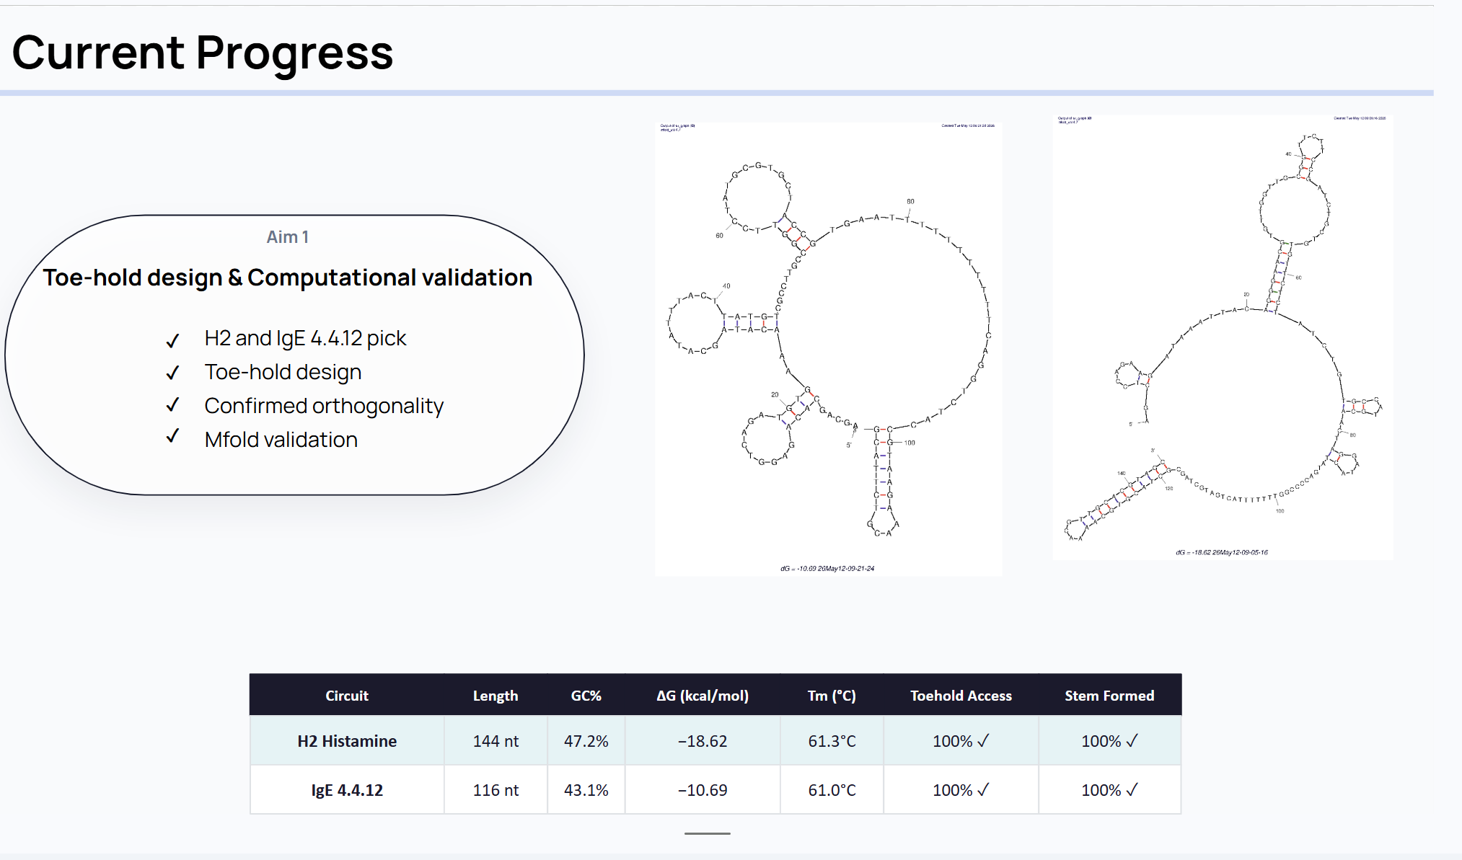Select the IgE Mfold structure image
Viewport: 1462px width, 860px height.
tap(828, 349)
